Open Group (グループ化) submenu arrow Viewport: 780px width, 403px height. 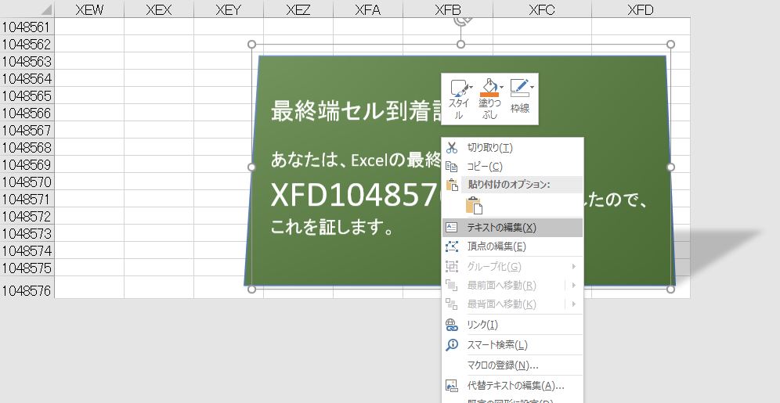coord(573,266)
